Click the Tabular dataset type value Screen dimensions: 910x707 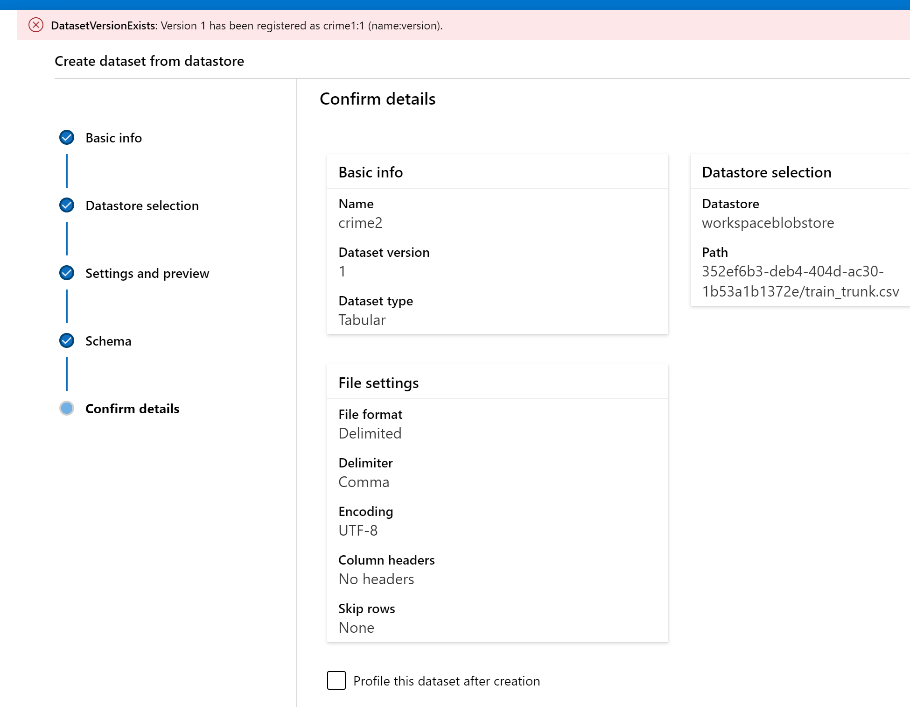(x=362, y=320)
